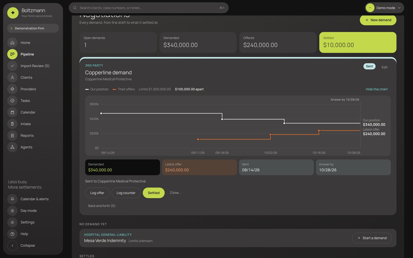The width and height of the screenshot is (413, 258).
Task: Click the Mesa Verde Indemnity name
Action: 105,241
